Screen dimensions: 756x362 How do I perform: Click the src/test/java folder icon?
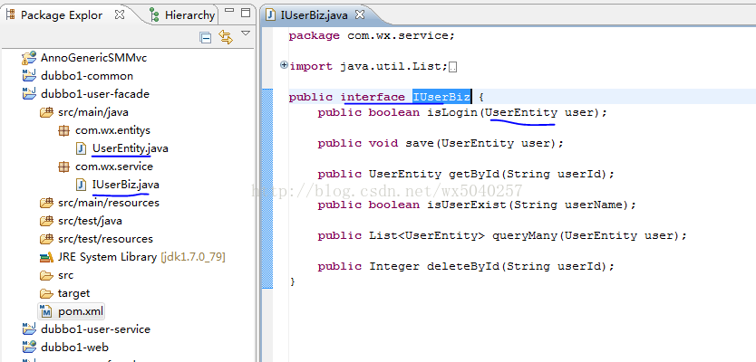click(46, 221)
